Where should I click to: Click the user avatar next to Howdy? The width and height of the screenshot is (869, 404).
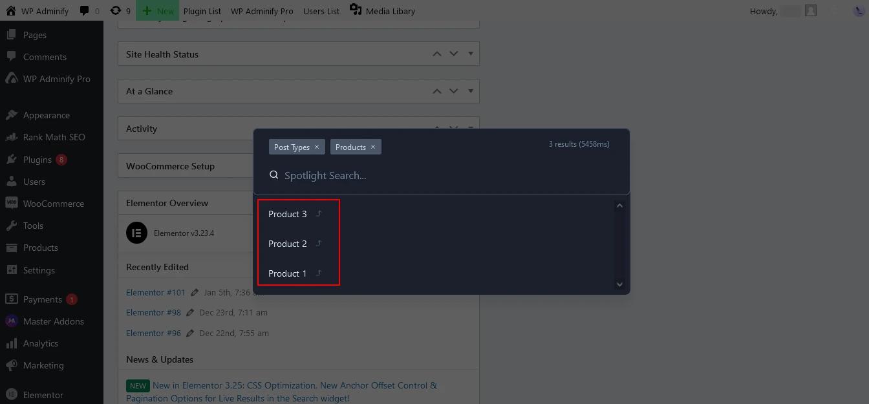pyautogui.click(x=811, y=11)
